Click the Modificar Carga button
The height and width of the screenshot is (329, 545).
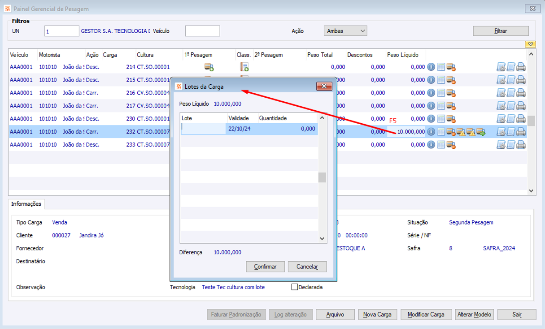(426, 315)
